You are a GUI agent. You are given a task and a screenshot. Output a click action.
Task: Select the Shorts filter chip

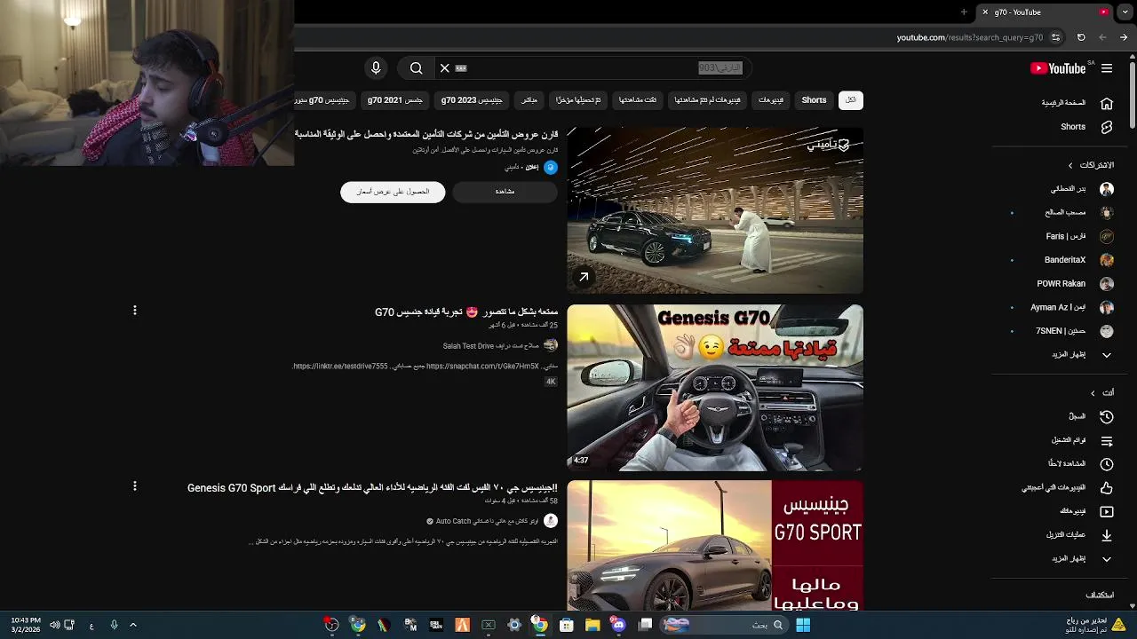click(x=814, y=100)
